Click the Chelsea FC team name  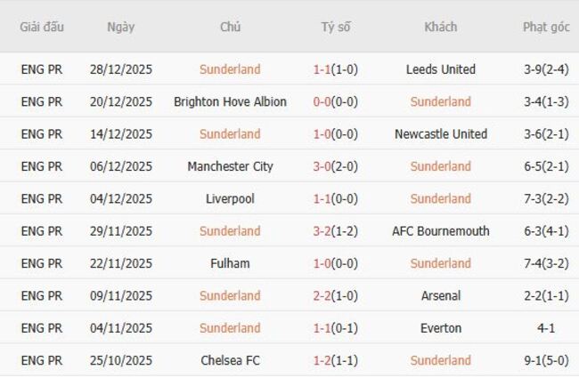tap(230, 360)
